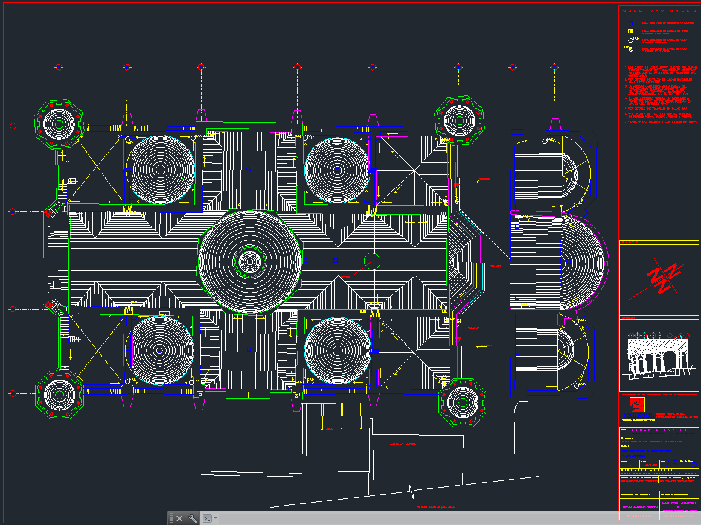Select the bottom-right octagonal tower
Screen dimensions: 701x525
tap(463, 401)
